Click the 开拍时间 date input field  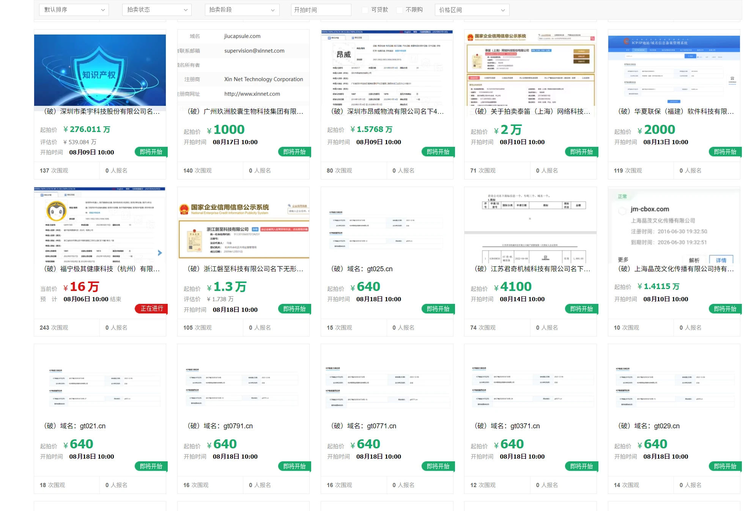(321, 10)
